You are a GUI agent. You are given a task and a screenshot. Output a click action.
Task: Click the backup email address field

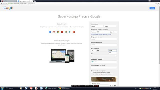(104, 67)
